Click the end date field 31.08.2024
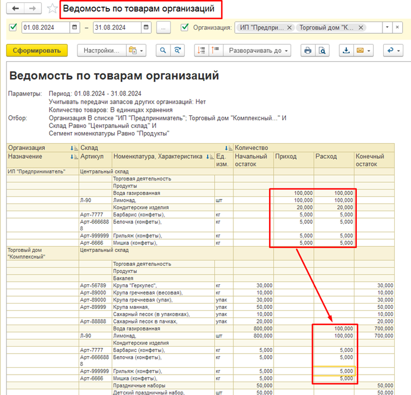The image size is (411, 395). pos(117,27)
